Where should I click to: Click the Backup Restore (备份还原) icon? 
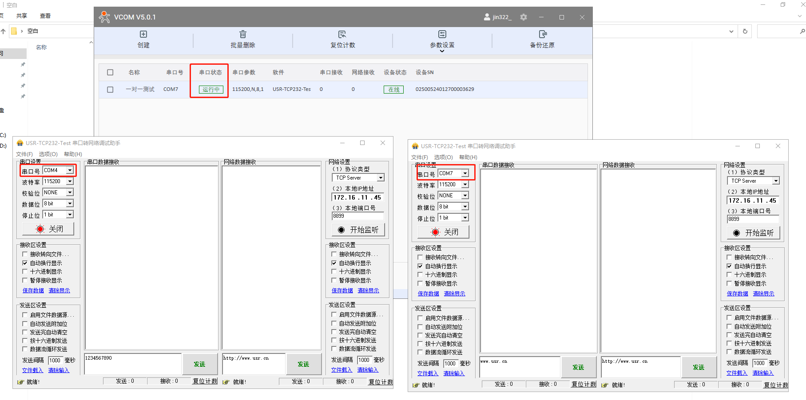point(542,35)
